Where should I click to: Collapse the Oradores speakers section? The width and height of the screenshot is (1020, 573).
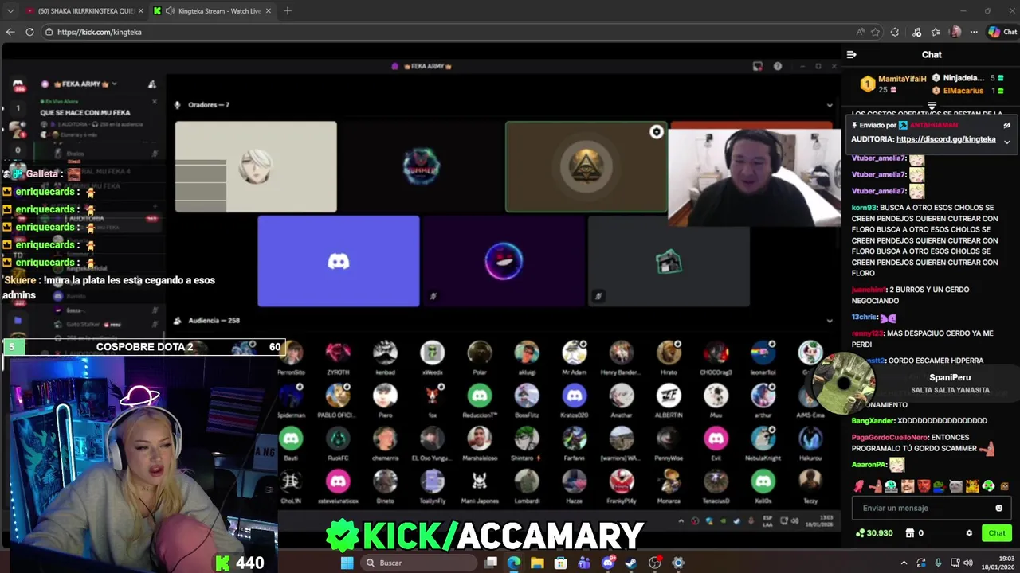(829, 105)
